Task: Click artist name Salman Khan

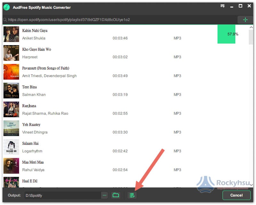Action: click(x=34, y=94)
